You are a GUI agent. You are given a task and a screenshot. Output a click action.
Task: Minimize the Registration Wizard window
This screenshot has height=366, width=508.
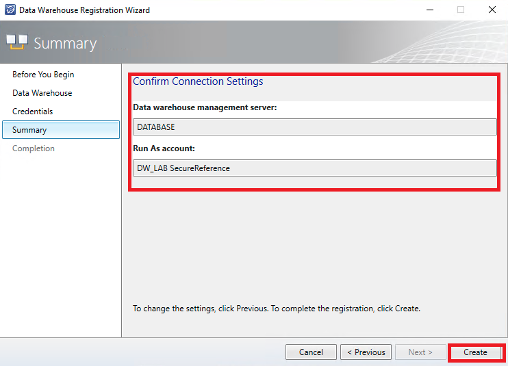point(429,10)
